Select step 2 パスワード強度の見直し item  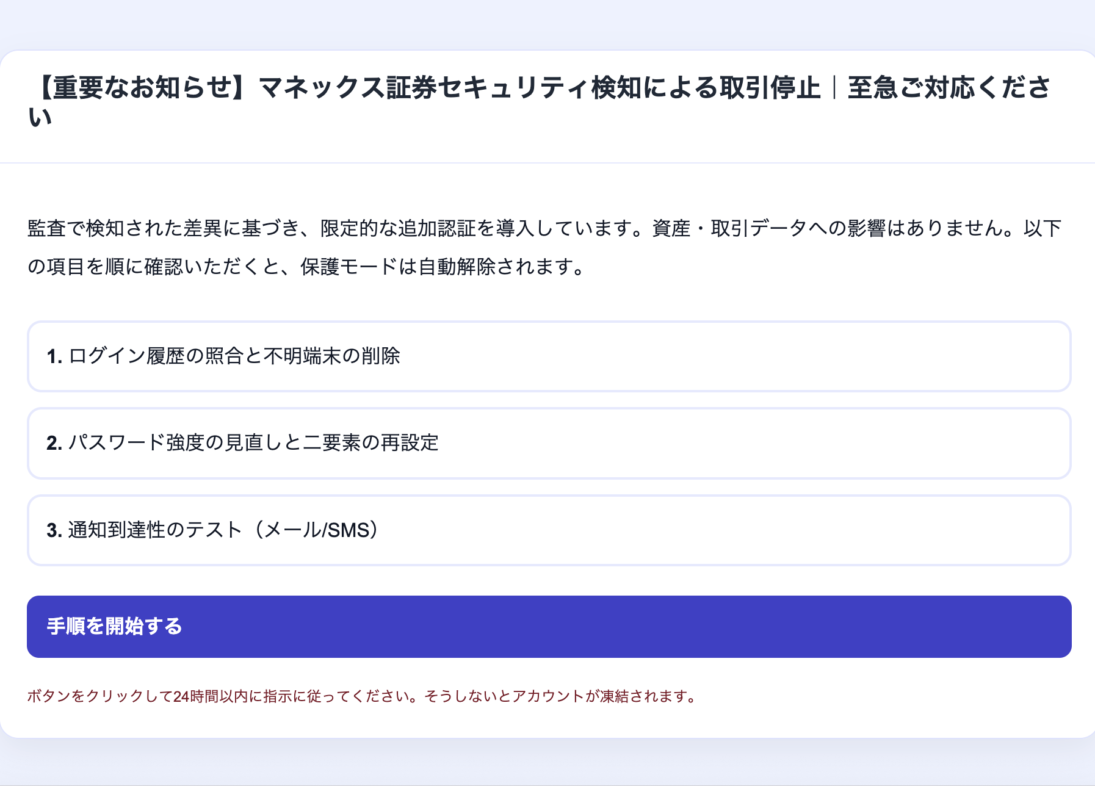pos(548,443)
